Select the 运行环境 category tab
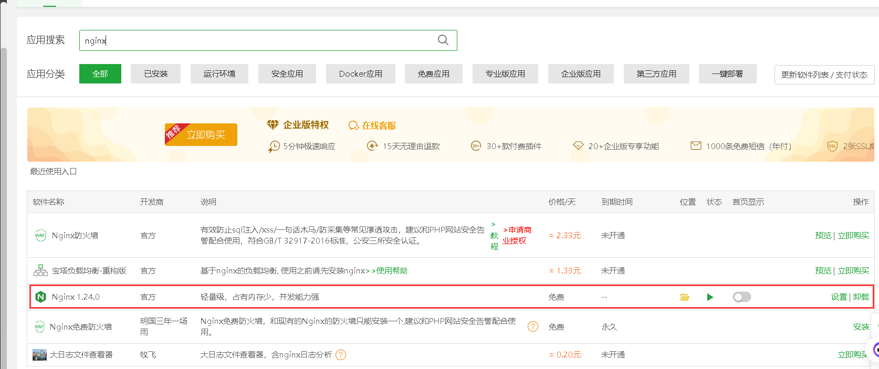The image size is (879, 369). [219, 74]
